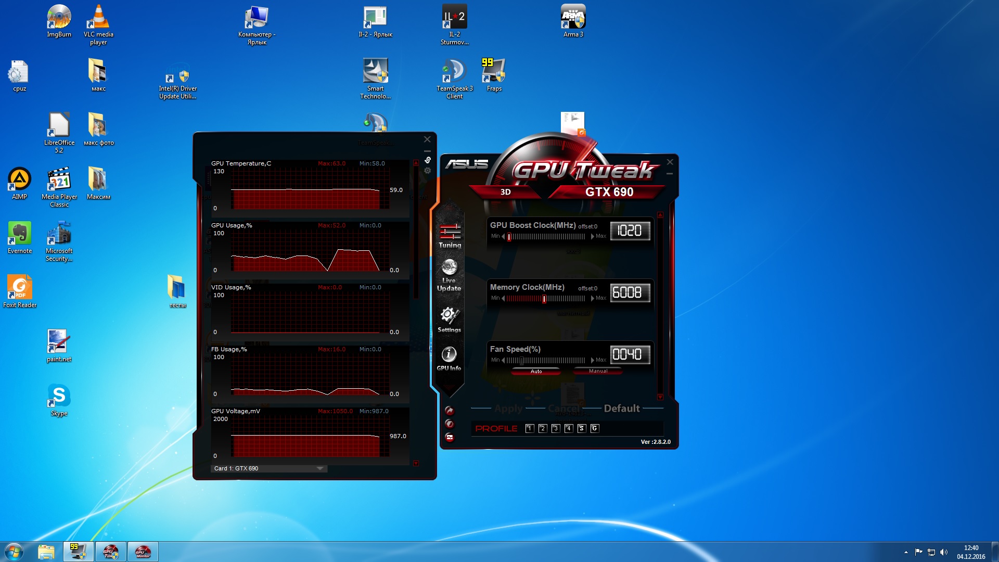Open GPU Info in GPU Tweak sidebar
Image resolution: width=999 pixels, height=562 pixels.
pos(449,359)
